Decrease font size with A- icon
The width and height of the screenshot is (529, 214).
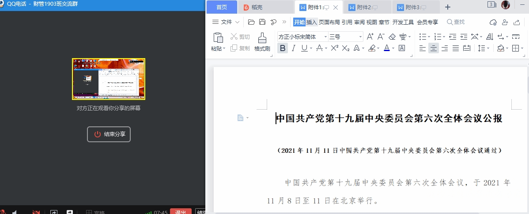(x=381, y=37)
